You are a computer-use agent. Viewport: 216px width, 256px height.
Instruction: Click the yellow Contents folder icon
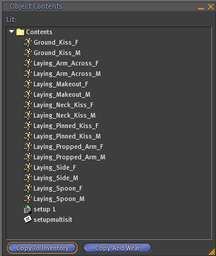pos(20,32)
